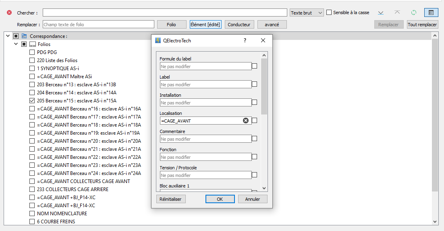The image size is (444, 231).
Task: Close the search bar with the red X icon
Action: coord(9,12)
